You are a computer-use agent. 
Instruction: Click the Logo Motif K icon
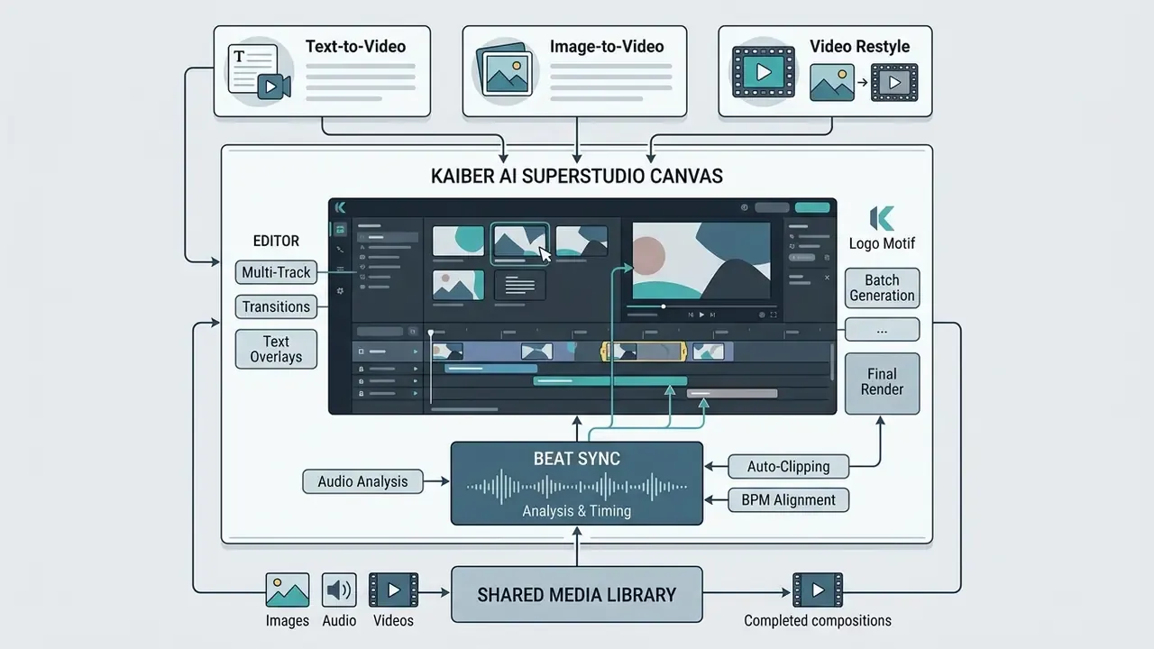point(882,219)
